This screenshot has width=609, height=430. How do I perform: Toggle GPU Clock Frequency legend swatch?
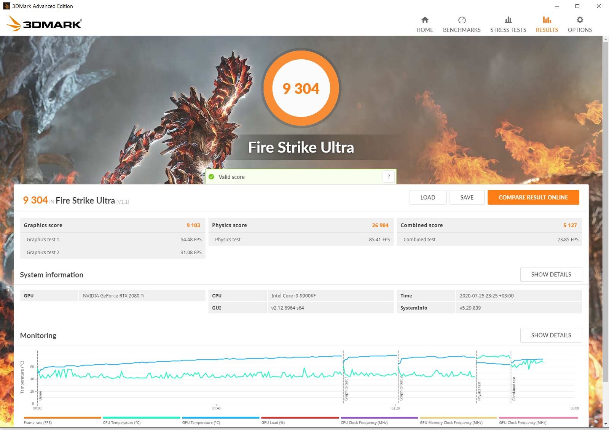pos(538,417)
